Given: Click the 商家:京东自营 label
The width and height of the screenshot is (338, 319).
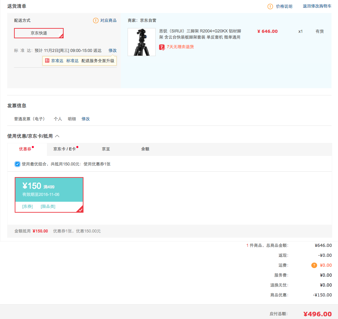Looking at the screenshot, I should point(142,21).
